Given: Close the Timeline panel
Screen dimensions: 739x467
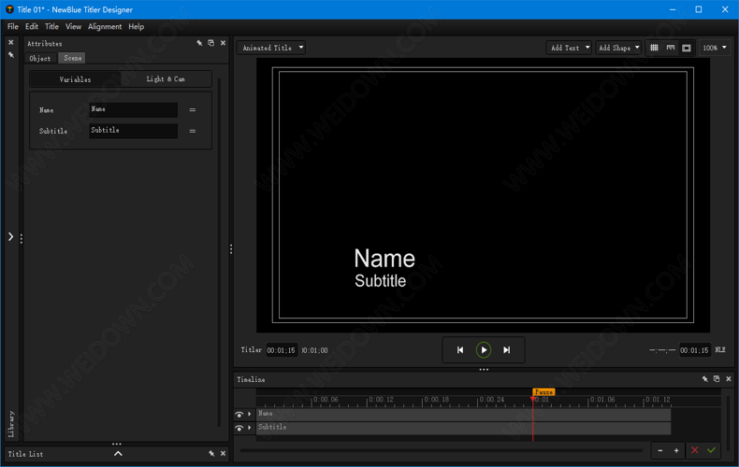Looking at the screenshot, I should (729, 379).
